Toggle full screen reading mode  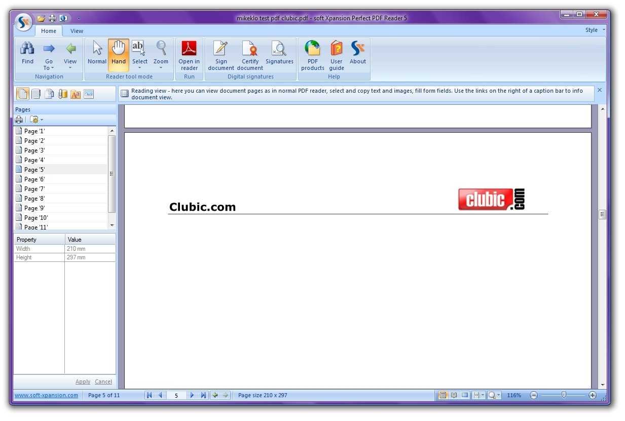[x=464, y=395]
